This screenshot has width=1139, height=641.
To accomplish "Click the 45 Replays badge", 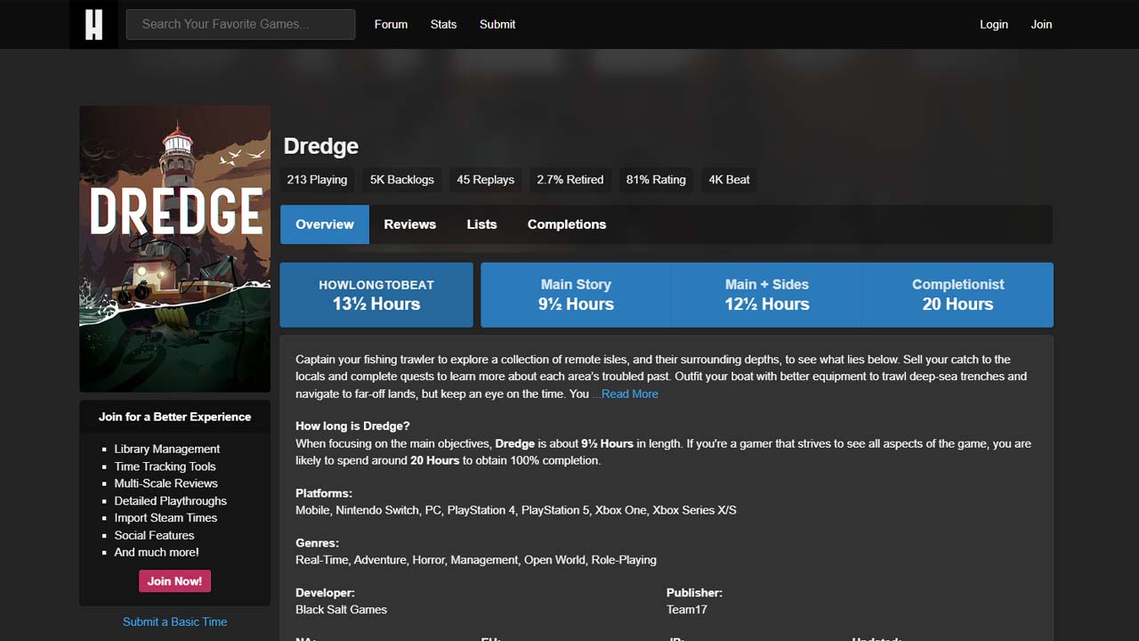I will pos(485,180).
